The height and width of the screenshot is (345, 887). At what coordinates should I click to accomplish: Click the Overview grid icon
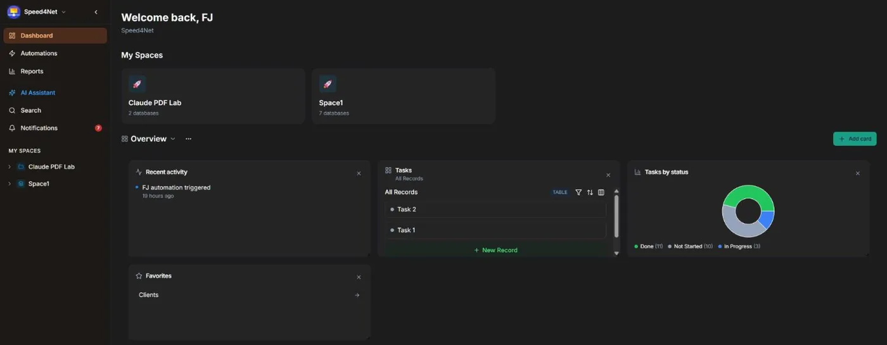click(125, 139)
